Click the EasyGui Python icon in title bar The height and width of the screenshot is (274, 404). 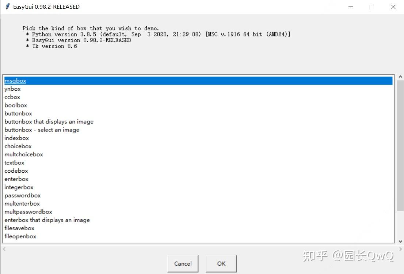point(7,6)
